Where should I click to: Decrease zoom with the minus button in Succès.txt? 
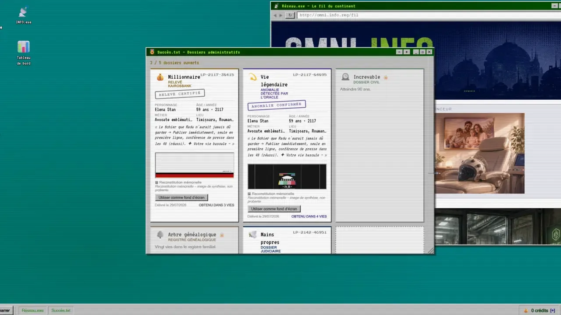tap(399, 52)
